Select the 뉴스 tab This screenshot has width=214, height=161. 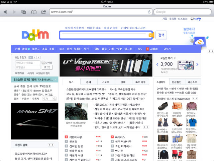point(71,82)
